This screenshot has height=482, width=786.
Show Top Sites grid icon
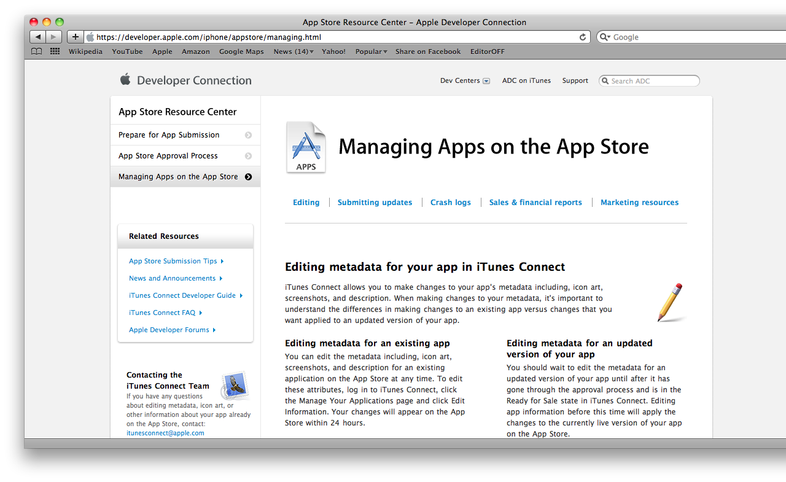point(55,52)
